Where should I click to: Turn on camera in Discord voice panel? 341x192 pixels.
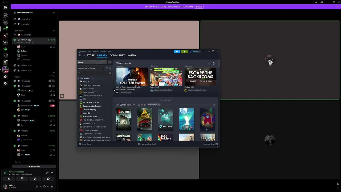click(9, 179)
